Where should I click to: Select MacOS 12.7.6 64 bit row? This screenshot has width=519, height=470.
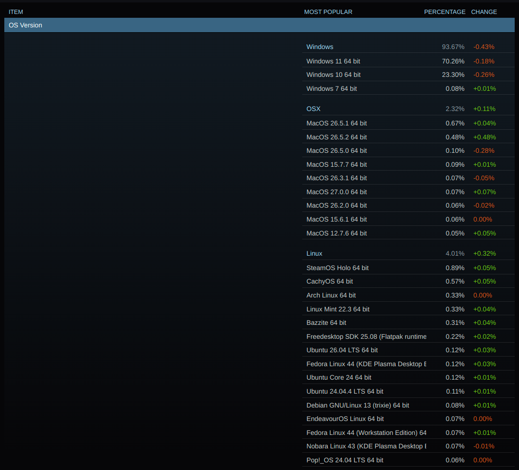tap(408, 234)
